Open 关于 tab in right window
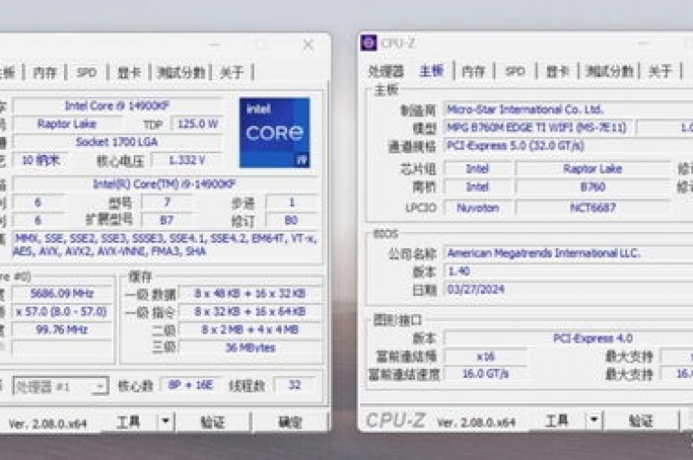Image resolution: width=693 pixels, height=460 pixels. [661, 71]
